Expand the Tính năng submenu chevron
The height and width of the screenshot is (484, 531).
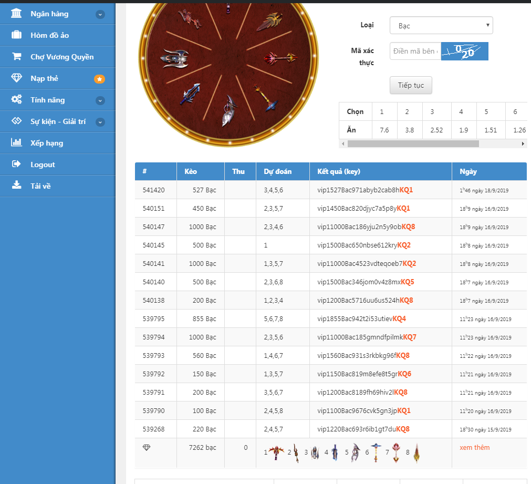tap(100, 100)
